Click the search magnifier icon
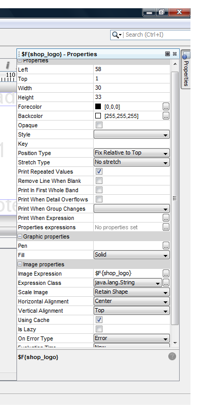Screen dimensions: 209x408 coord(115,35)
